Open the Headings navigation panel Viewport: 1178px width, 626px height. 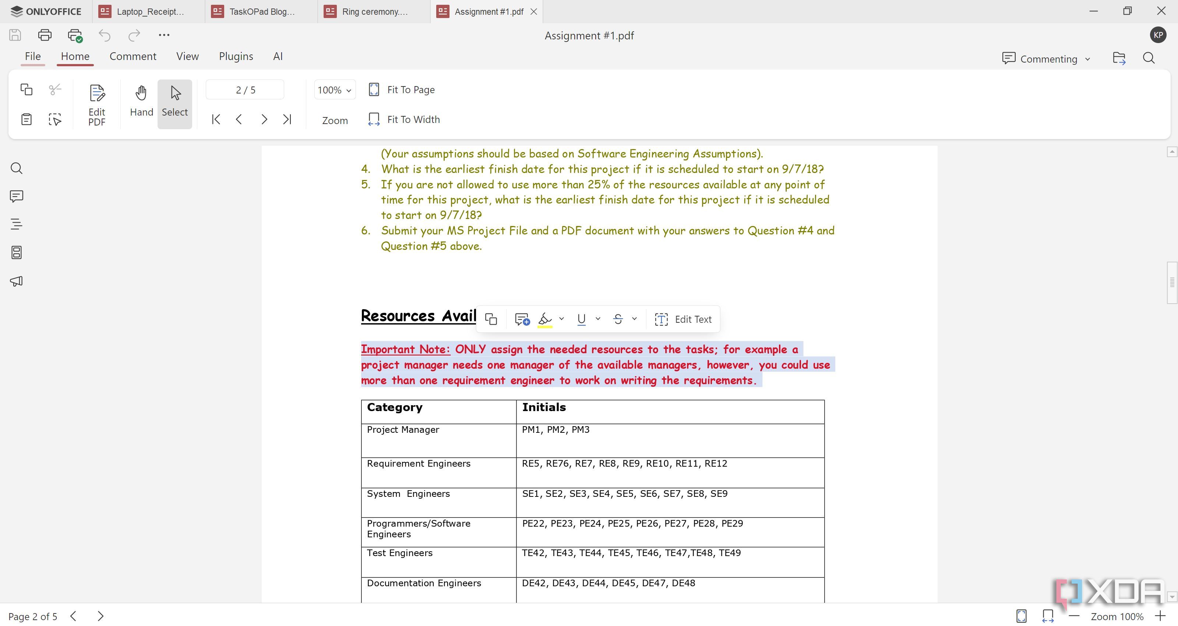coord(17,224)
